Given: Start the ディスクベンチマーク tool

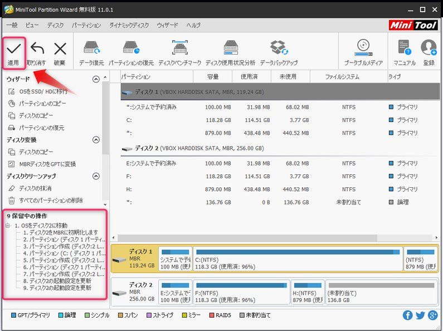Looking at the screenshot, I should click(x=179, y=53).
